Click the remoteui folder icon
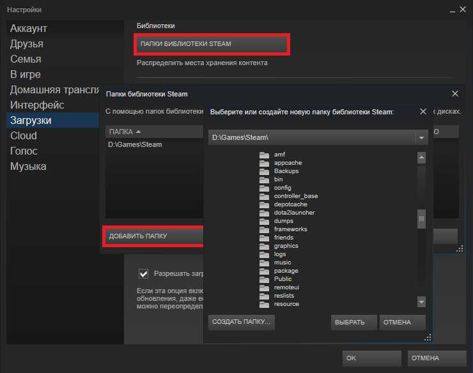The image size is (473, 373). (264, 287)
